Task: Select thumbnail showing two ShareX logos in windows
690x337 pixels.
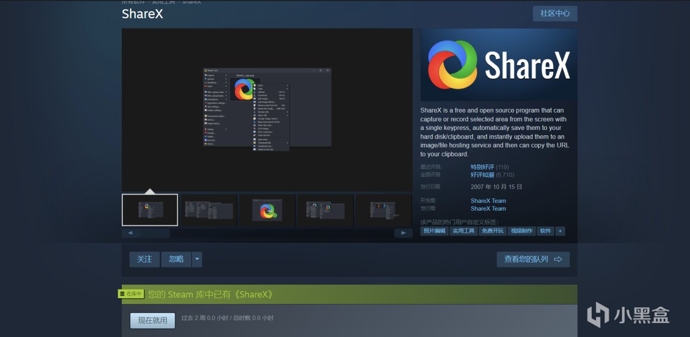Action: [326, 210]
